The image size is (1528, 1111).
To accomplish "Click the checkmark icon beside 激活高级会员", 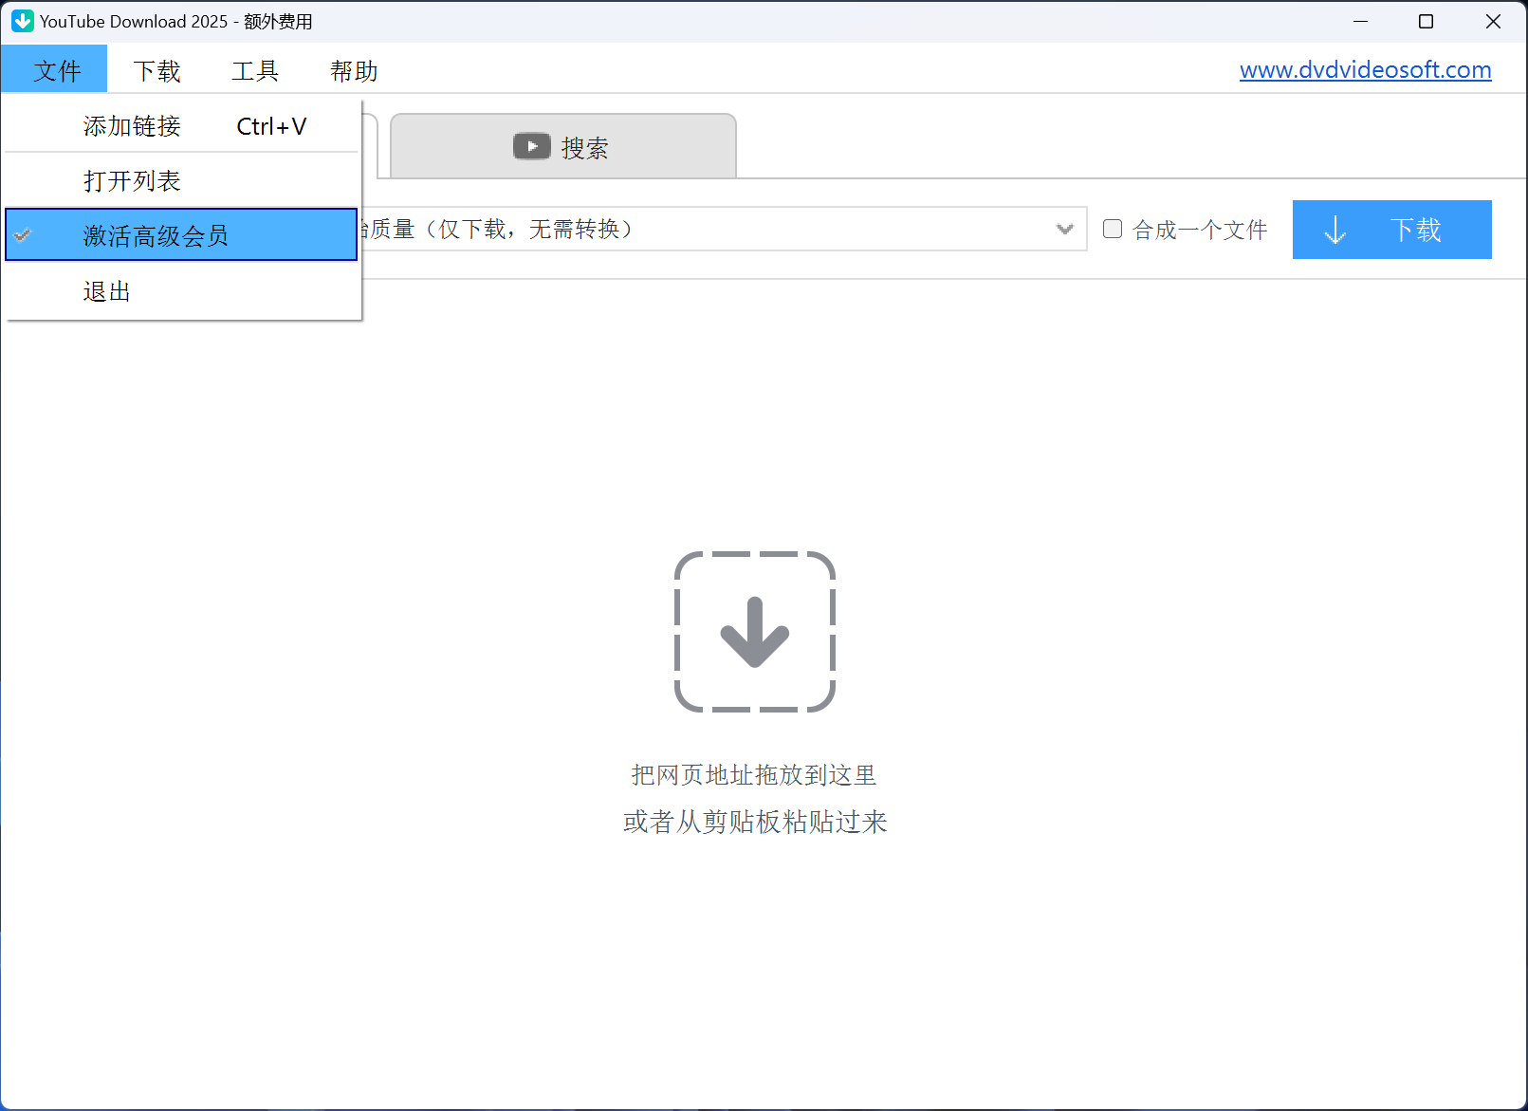I will click(x=24, y=235).
